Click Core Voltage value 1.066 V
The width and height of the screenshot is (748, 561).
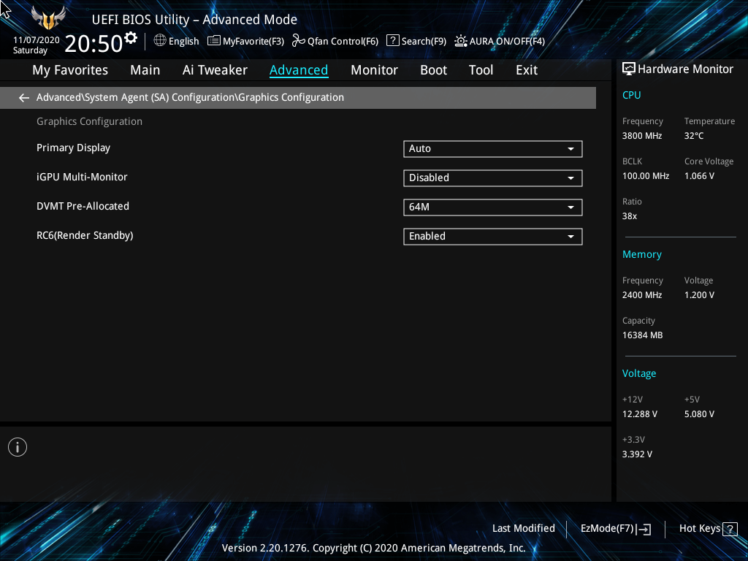[x=699, y=176]
